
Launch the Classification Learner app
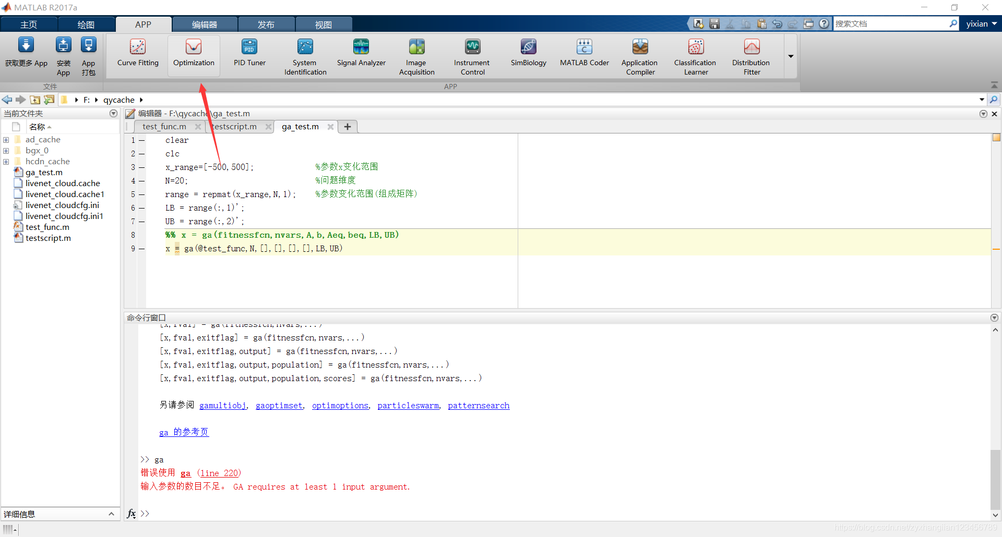click(x=696, y=56)
